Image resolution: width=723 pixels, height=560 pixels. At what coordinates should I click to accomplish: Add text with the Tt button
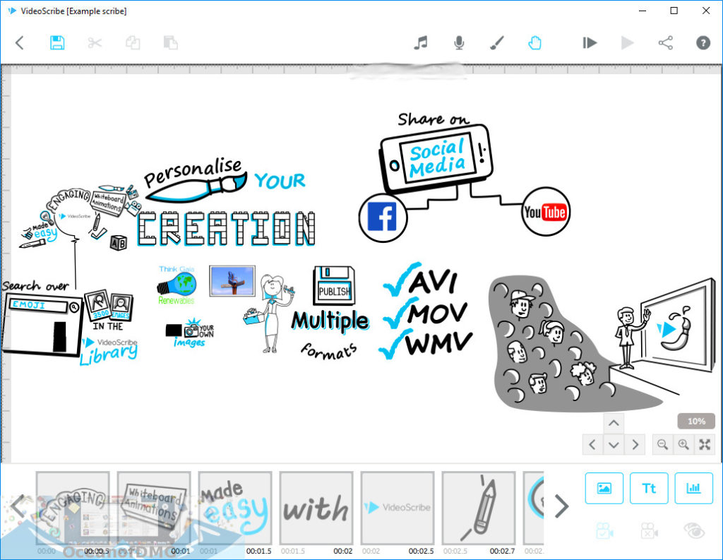pos(649,488)
